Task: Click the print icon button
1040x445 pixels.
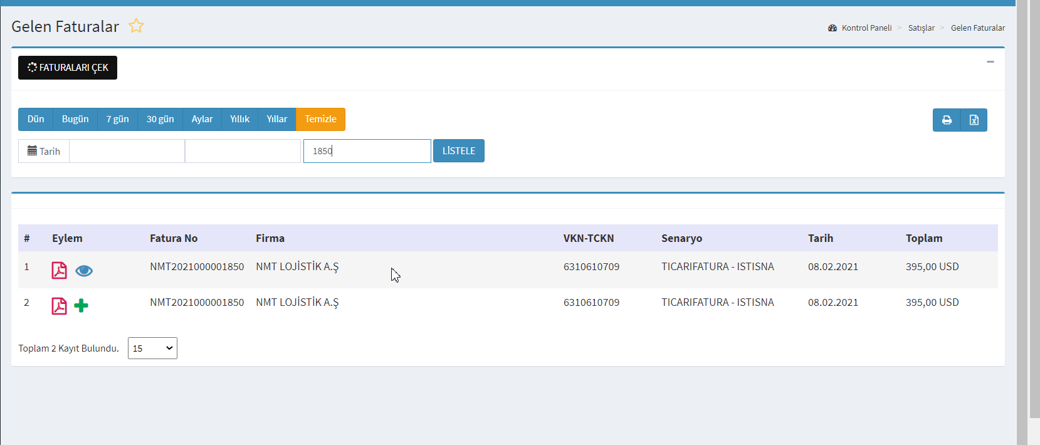Action: coord(947,120)
